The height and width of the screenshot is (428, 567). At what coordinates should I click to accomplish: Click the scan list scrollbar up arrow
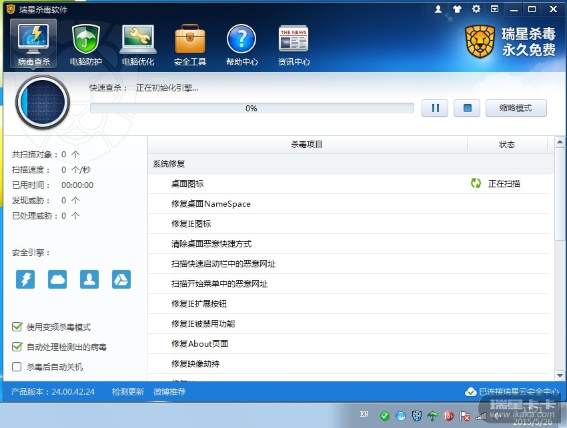[x=560, y=142]
